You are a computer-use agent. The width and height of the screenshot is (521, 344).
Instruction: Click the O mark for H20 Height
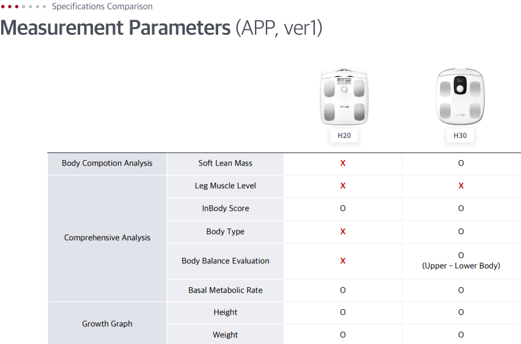point(343,312)
